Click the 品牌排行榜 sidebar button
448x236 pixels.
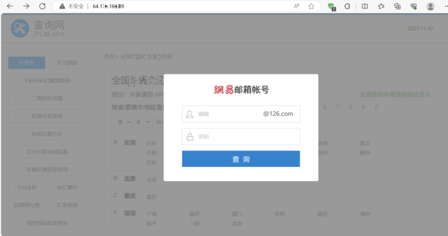pos(27,205)
